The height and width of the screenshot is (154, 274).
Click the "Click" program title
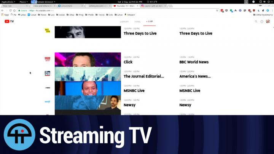click(128, 62)
